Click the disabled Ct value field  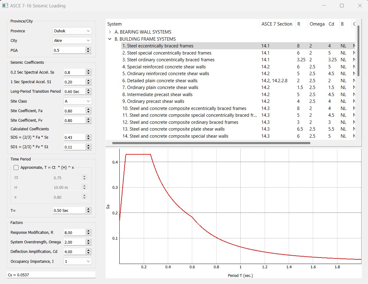click(68, 178)
